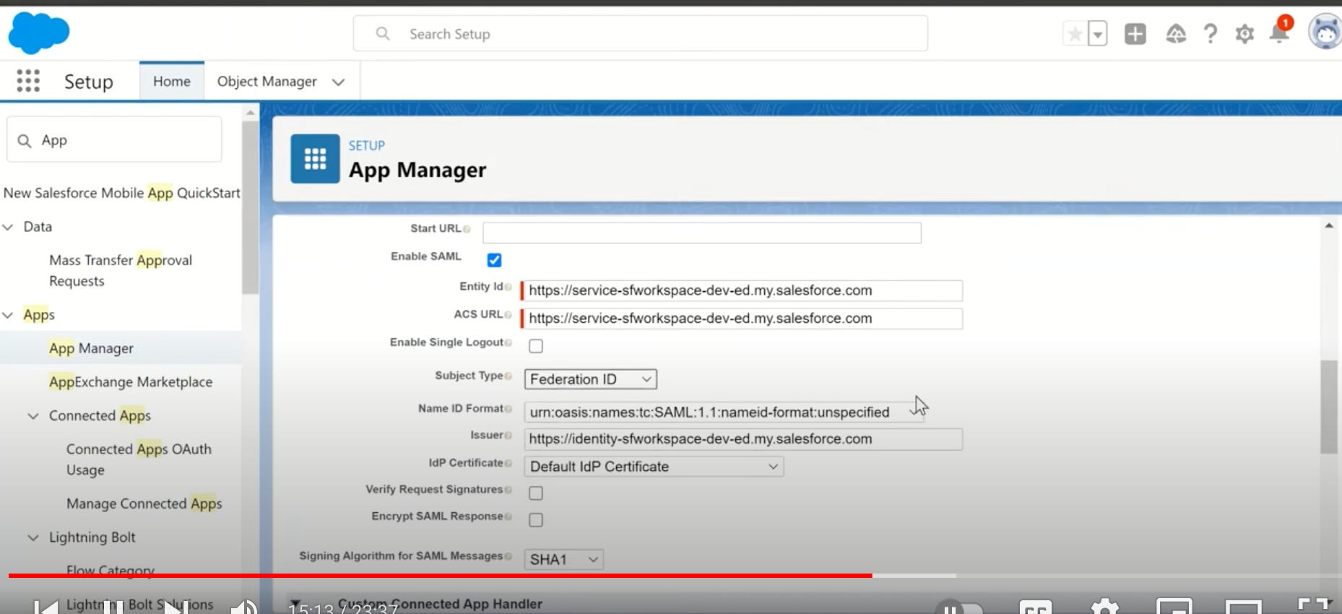Open Manage Connected Apps
Image resolution: width=1342 pixels, height=614 pixels.
[x=144, y=503]
